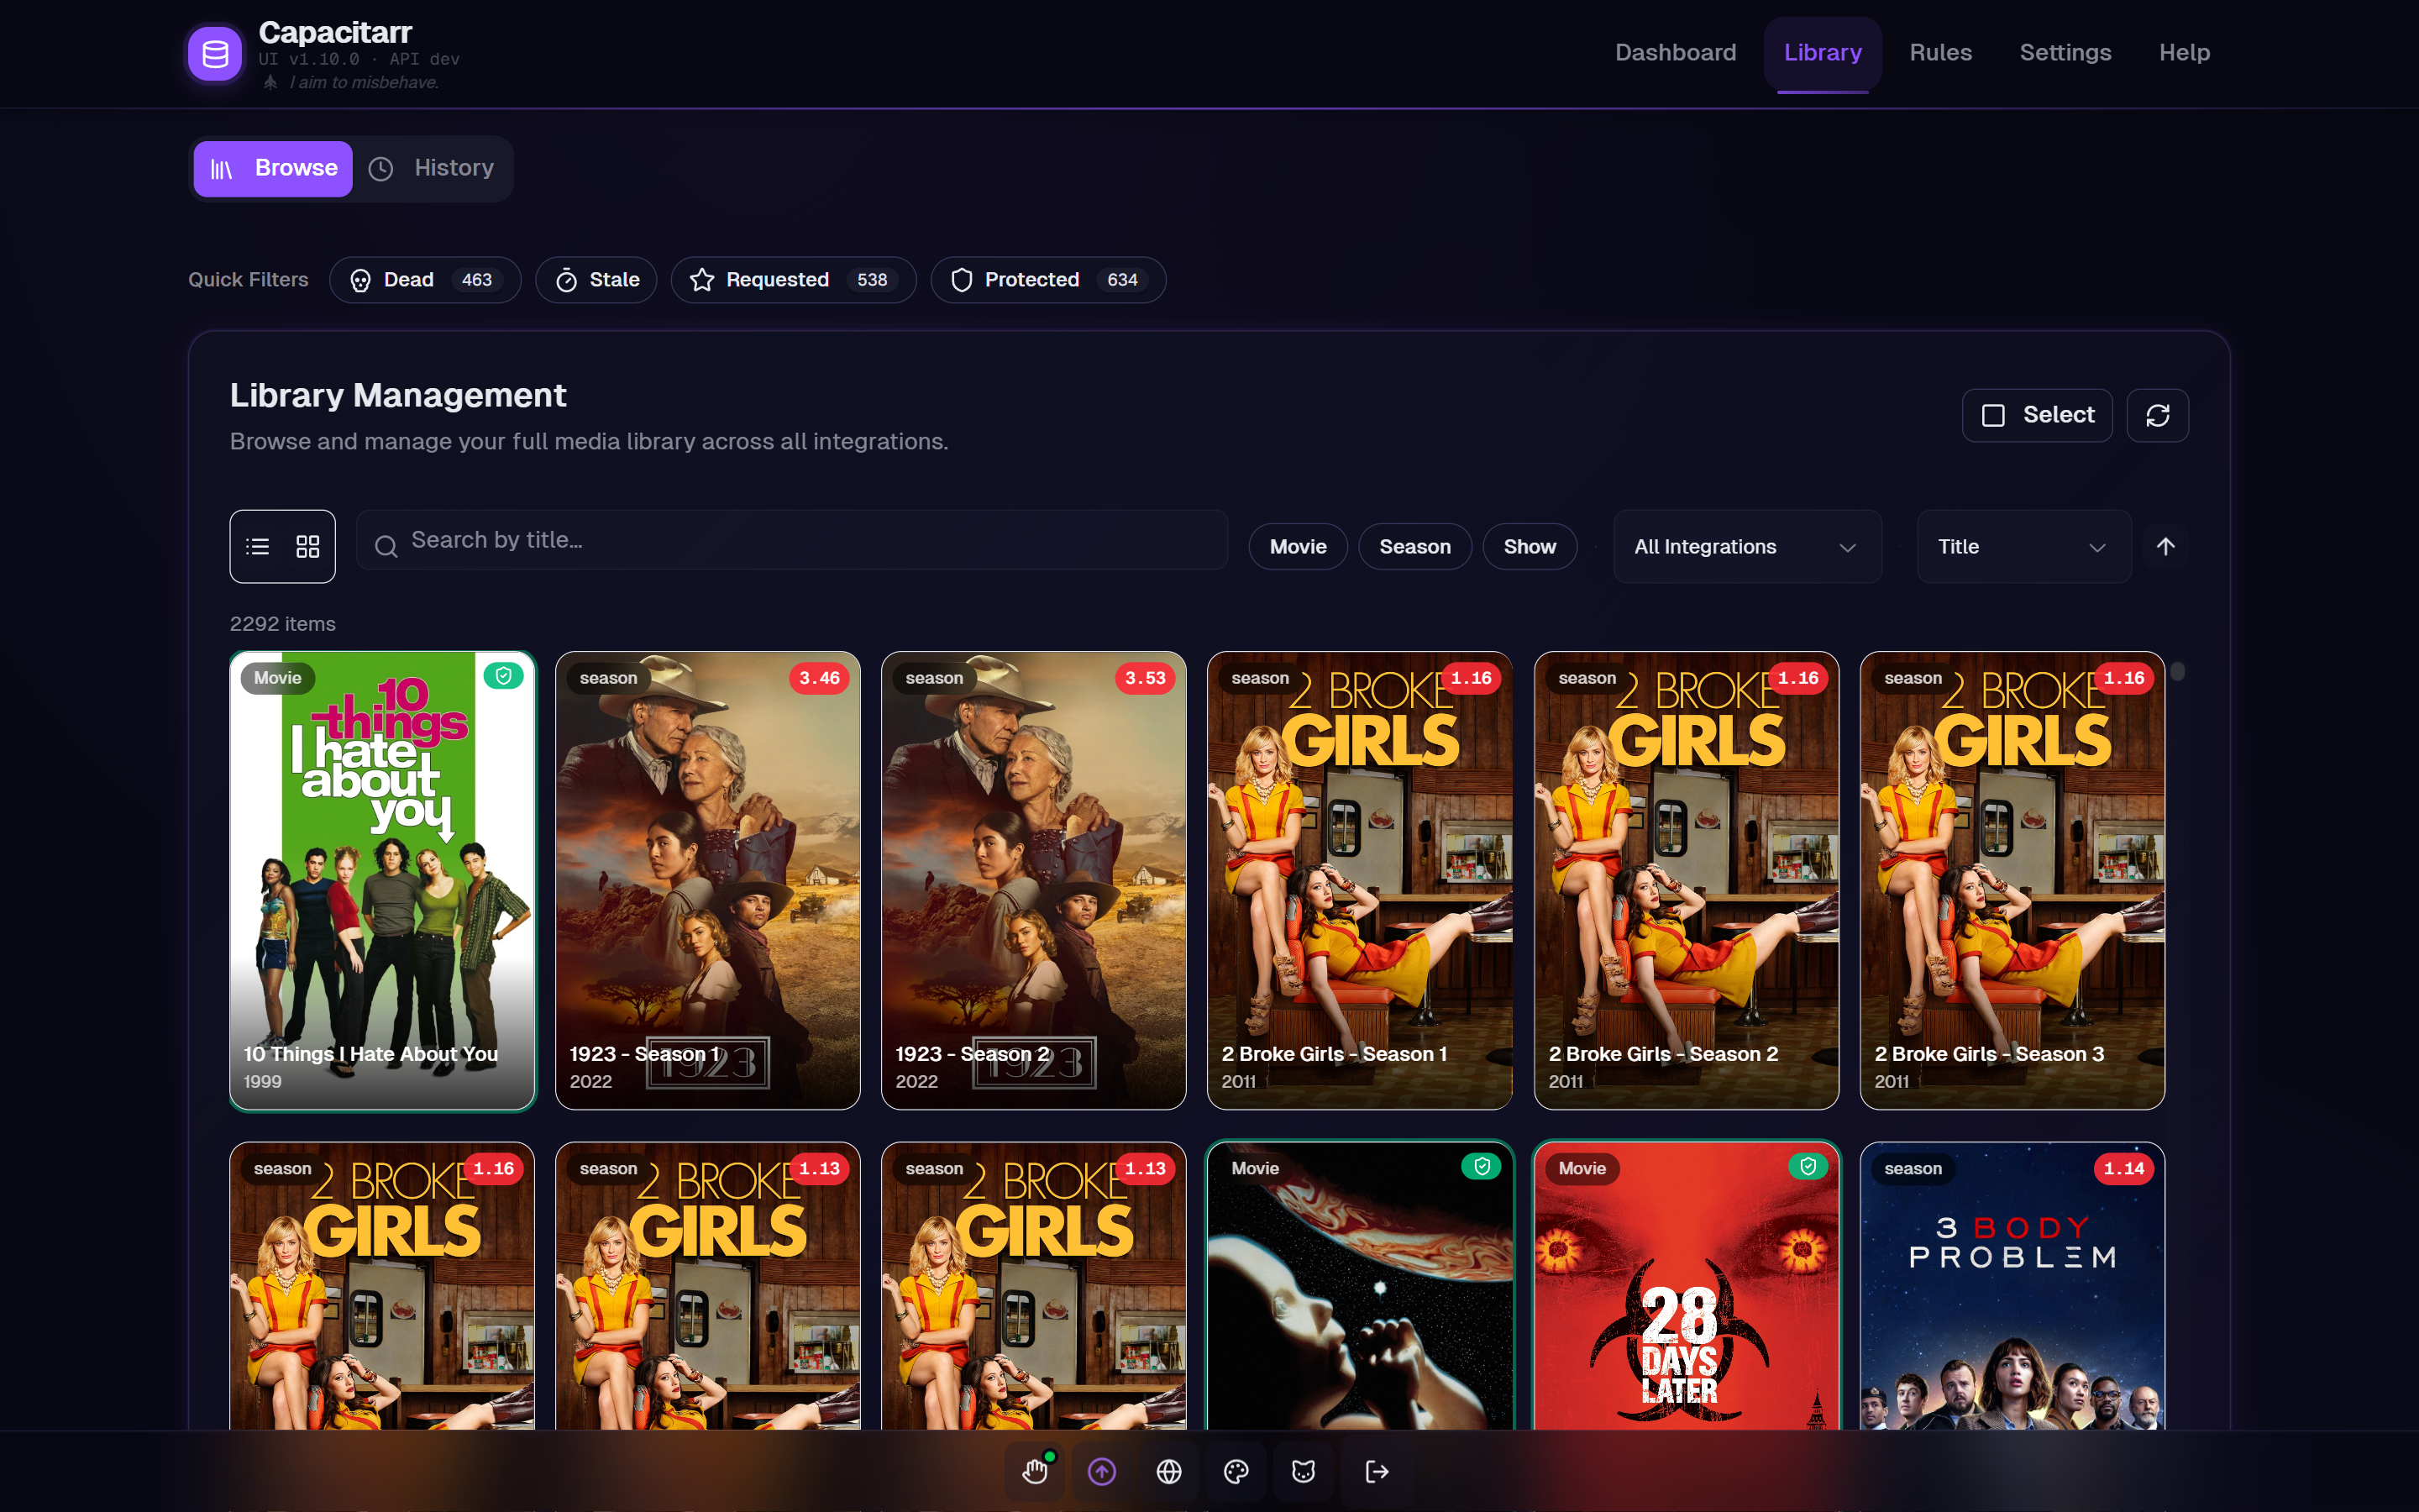Screen dimensions: 2419x1512
Task: Click the 1.16 score badge on 2 Broke Girls Season 1
Action: click(x=1472, y=678)
